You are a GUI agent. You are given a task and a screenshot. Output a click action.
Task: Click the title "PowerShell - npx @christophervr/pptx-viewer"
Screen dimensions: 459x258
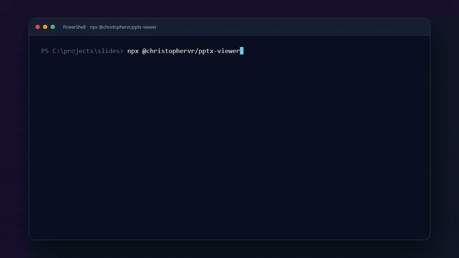110,27
